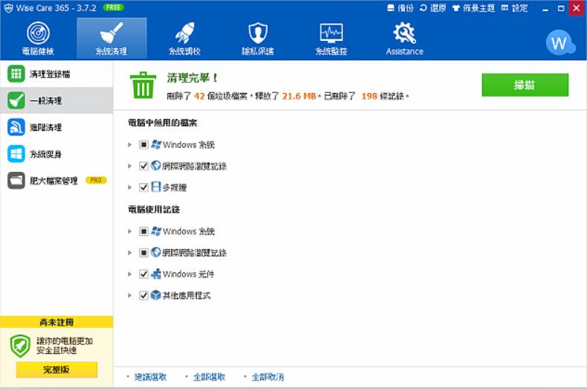Click the green registry grid icon
The height and width of the screenshot is (389, 587).
pos(16,74)
